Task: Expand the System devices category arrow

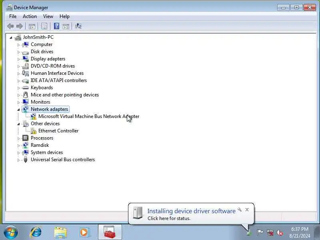Action: [18, 153]
